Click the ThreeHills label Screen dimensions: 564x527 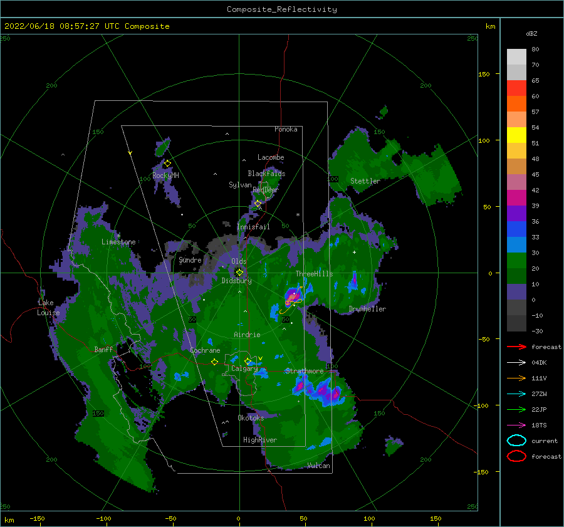point(314,274)
